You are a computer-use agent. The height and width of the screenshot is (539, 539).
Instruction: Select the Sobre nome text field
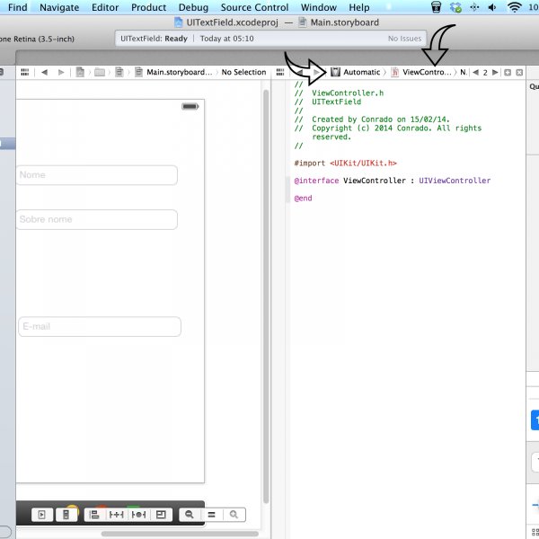[97, 219]
